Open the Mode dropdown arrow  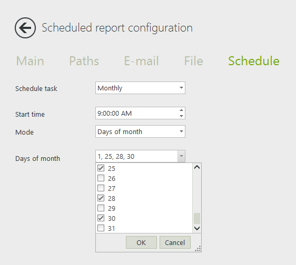click(181, 131)
